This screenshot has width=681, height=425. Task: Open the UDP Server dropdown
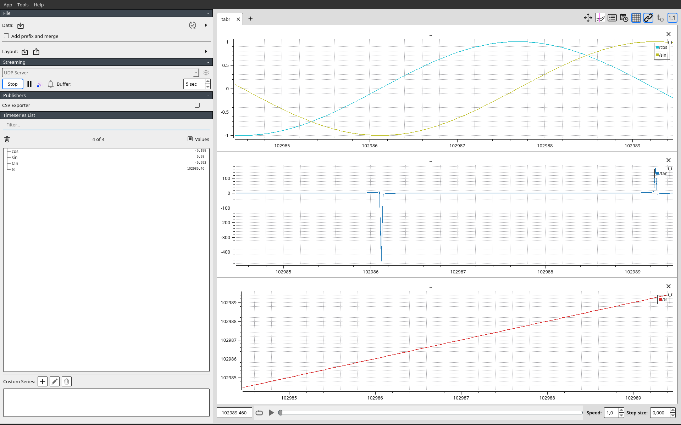[101, 73]
